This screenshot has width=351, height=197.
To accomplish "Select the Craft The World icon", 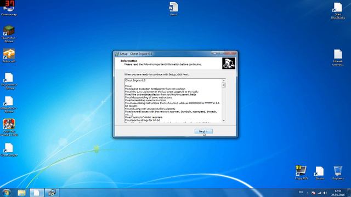I will (9, 128).
